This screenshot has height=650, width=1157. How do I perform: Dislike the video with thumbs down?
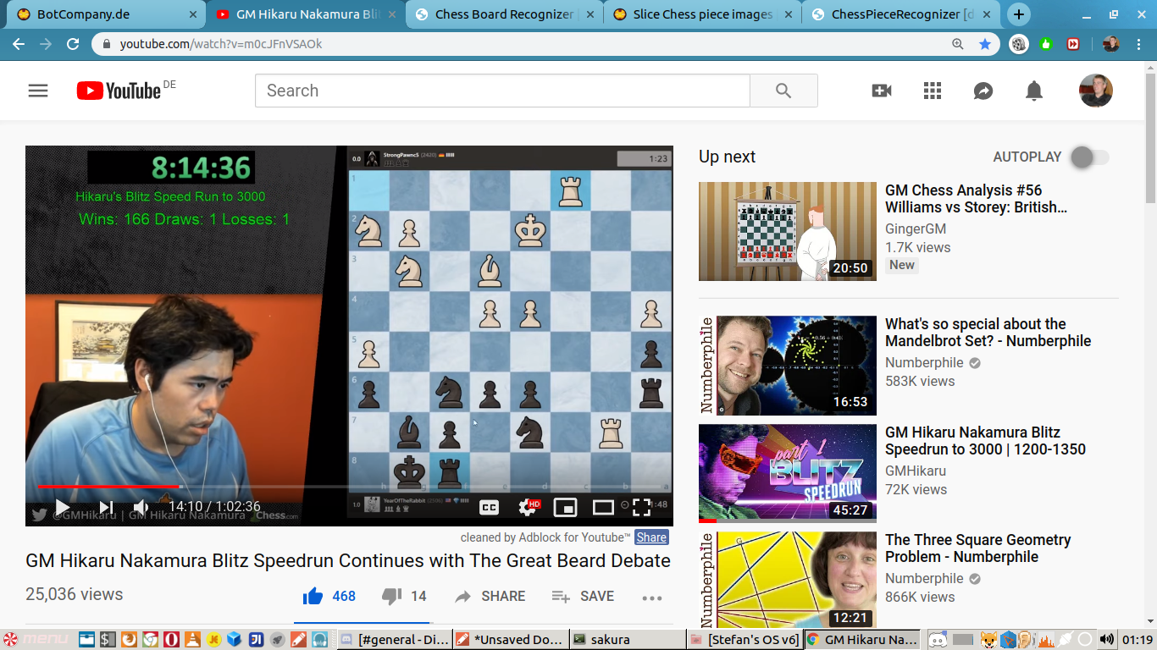(x=391, y=597)
